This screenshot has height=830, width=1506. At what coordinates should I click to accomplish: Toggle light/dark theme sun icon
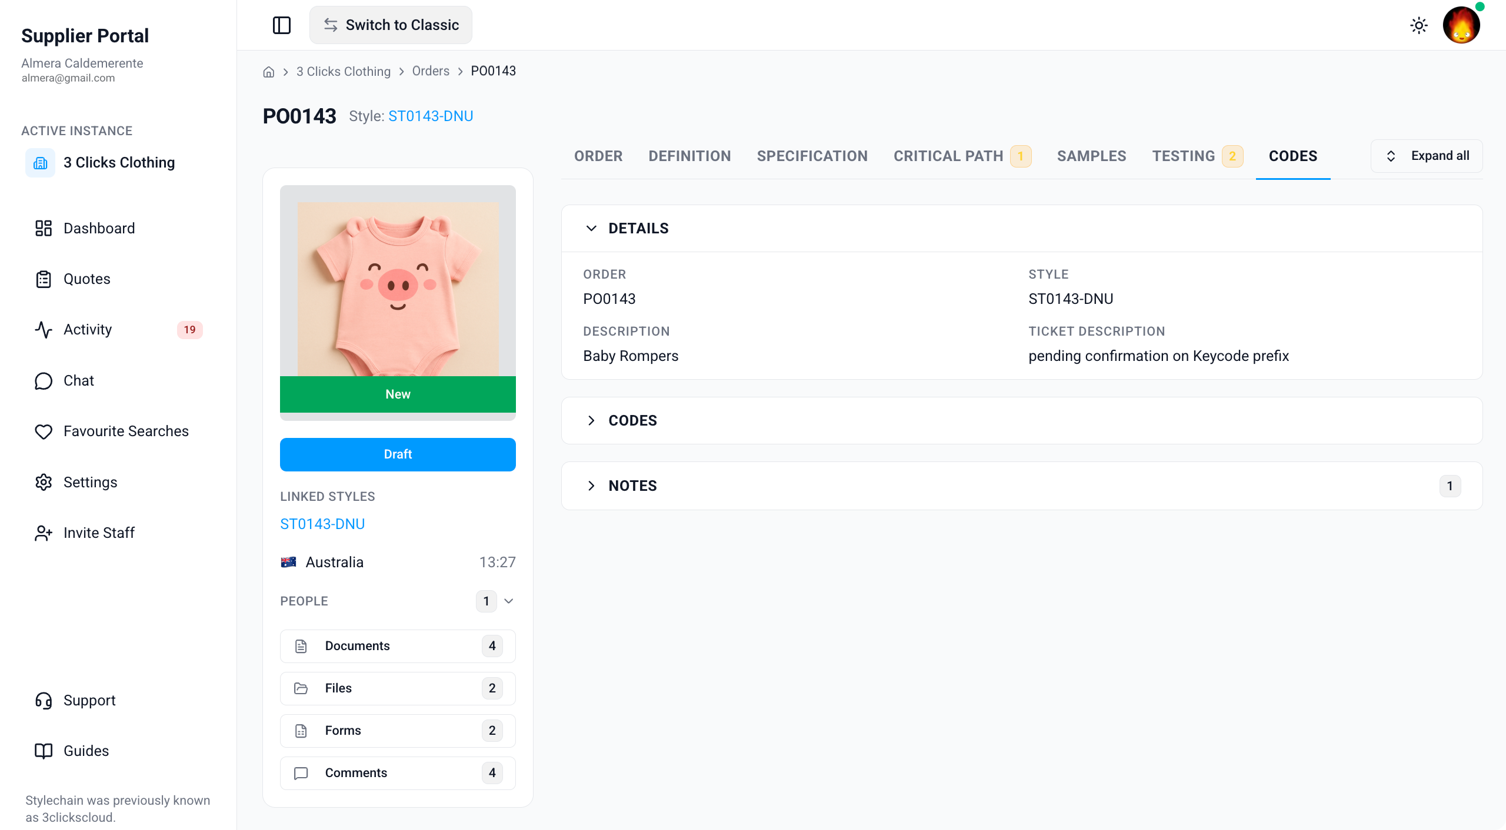tap(1419, 25)
